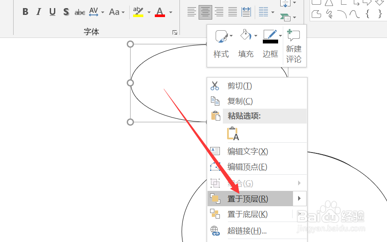Toggle text shadow effect
Image resolution: width=387 pixels, height=242 pixels.
click(66, 12)
